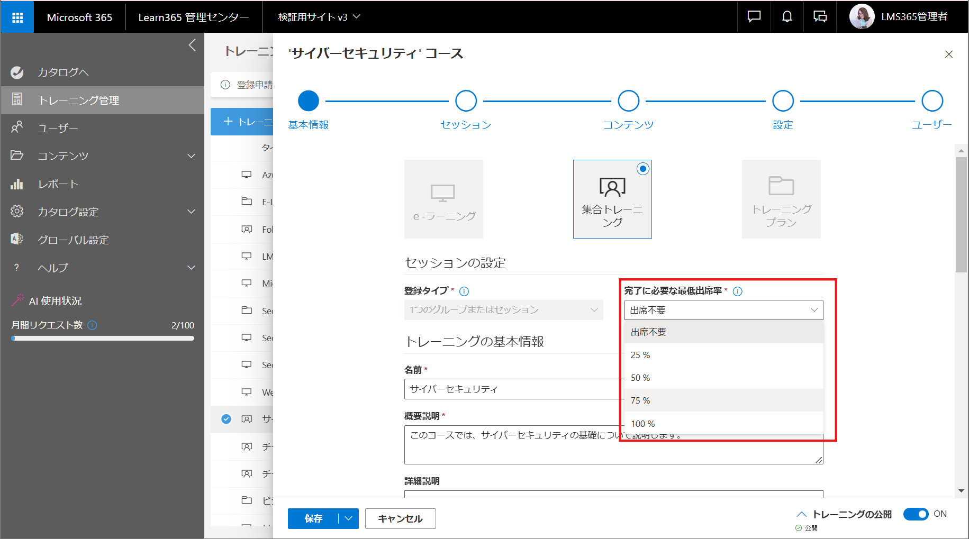Click the キャンセル button
The height and width of the screenshot is (539, 969).
point(401,518)
